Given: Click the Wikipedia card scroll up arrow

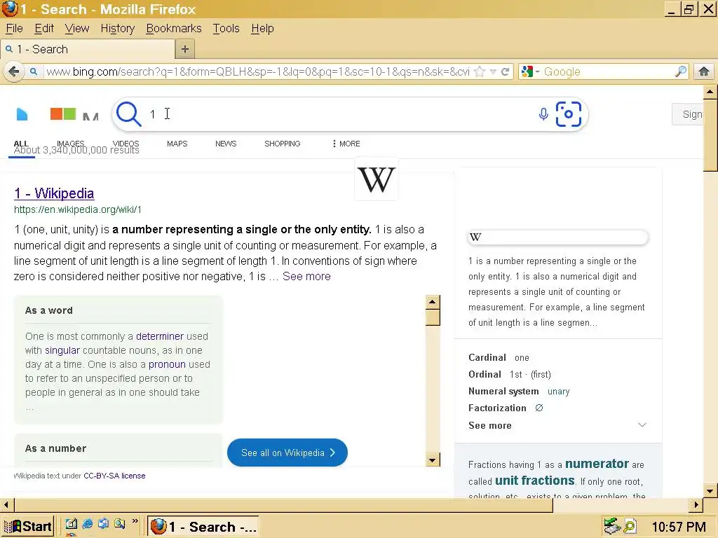Looking at the screenshot, I should tap(432, 302).
